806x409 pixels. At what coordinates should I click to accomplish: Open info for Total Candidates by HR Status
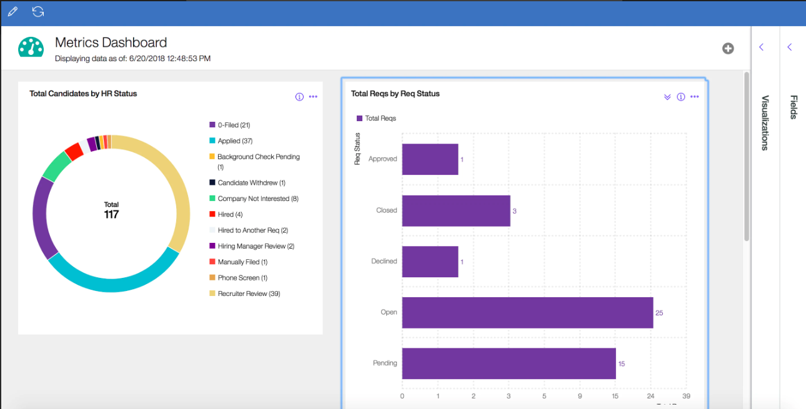tap(299, 97)
